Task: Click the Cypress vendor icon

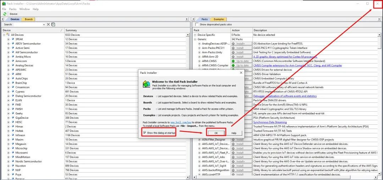Action: (x=13, y=92)
